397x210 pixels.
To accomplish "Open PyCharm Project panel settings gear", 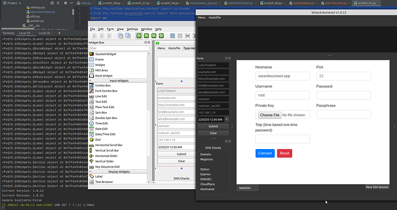I will tap(66, 3).
